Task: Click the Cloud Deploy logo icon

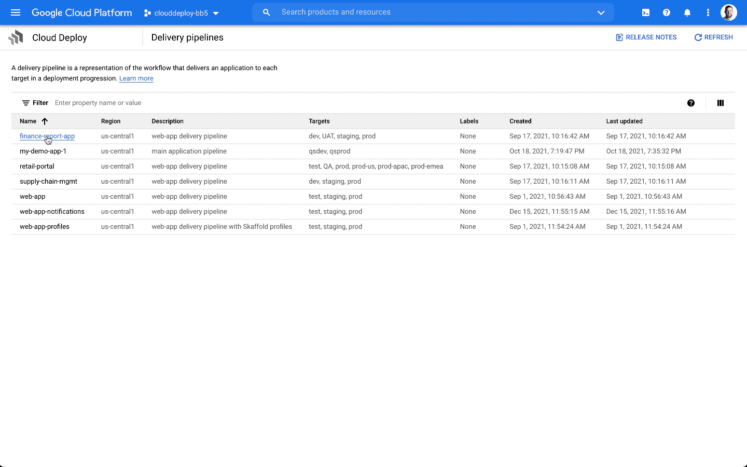Action: (16, 37)
